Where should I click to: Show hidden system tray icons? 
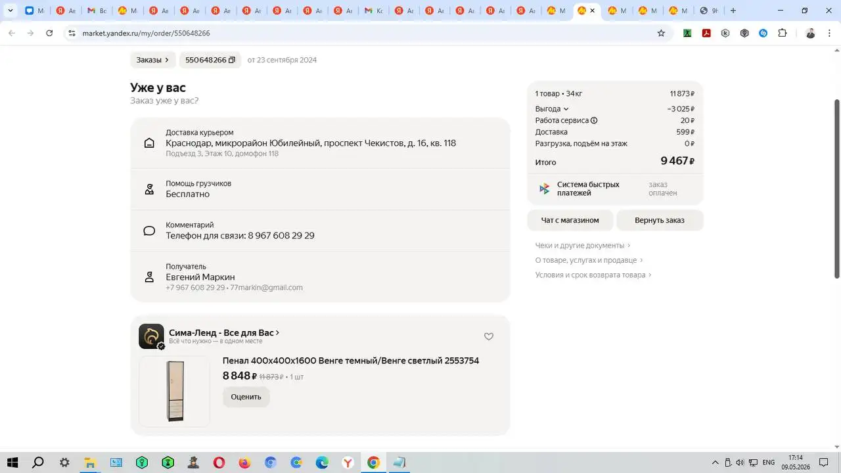coord(716,462)
